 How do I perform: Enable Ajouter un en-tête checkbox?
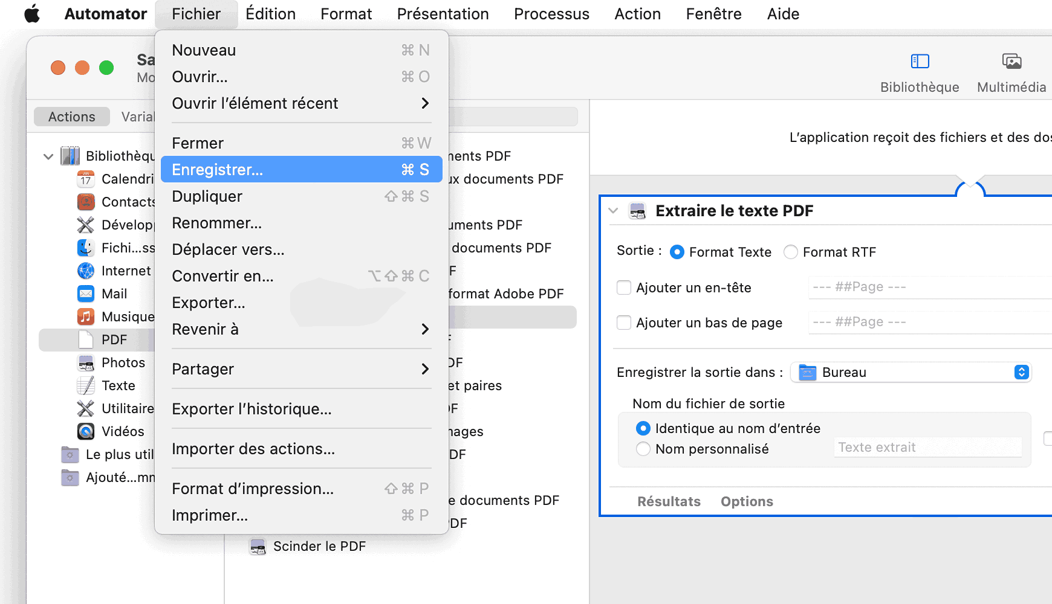point(624,288)
